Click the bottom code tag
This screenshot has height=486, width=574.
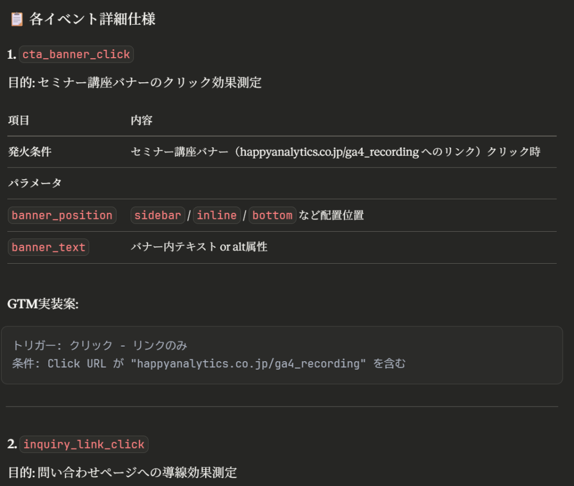272,216
